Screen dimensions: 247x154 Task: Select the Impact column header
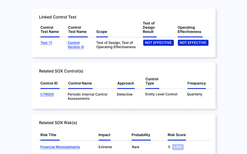tap(104, 135)
